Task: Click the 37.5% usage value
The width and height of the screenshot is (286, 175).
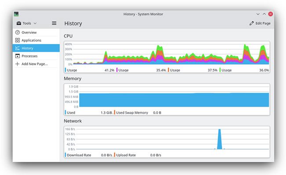Action: pyautogui.click(x=213, y=70)
